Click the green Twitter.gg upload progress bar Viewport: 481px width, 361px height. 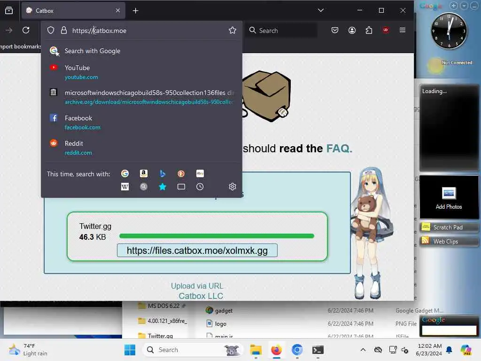[x=217, y=236]
